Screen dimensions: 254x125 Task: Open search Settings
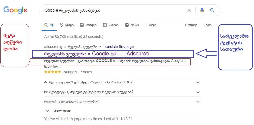tap(191, 25)
